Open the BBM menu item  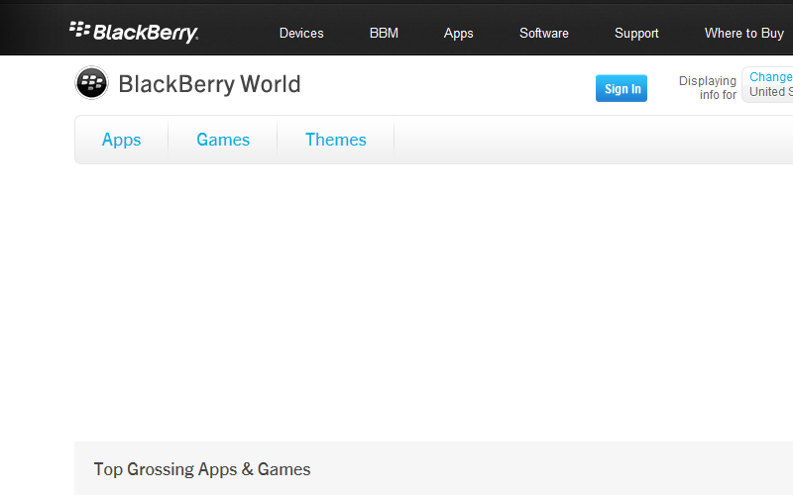[x=384, y=34]
